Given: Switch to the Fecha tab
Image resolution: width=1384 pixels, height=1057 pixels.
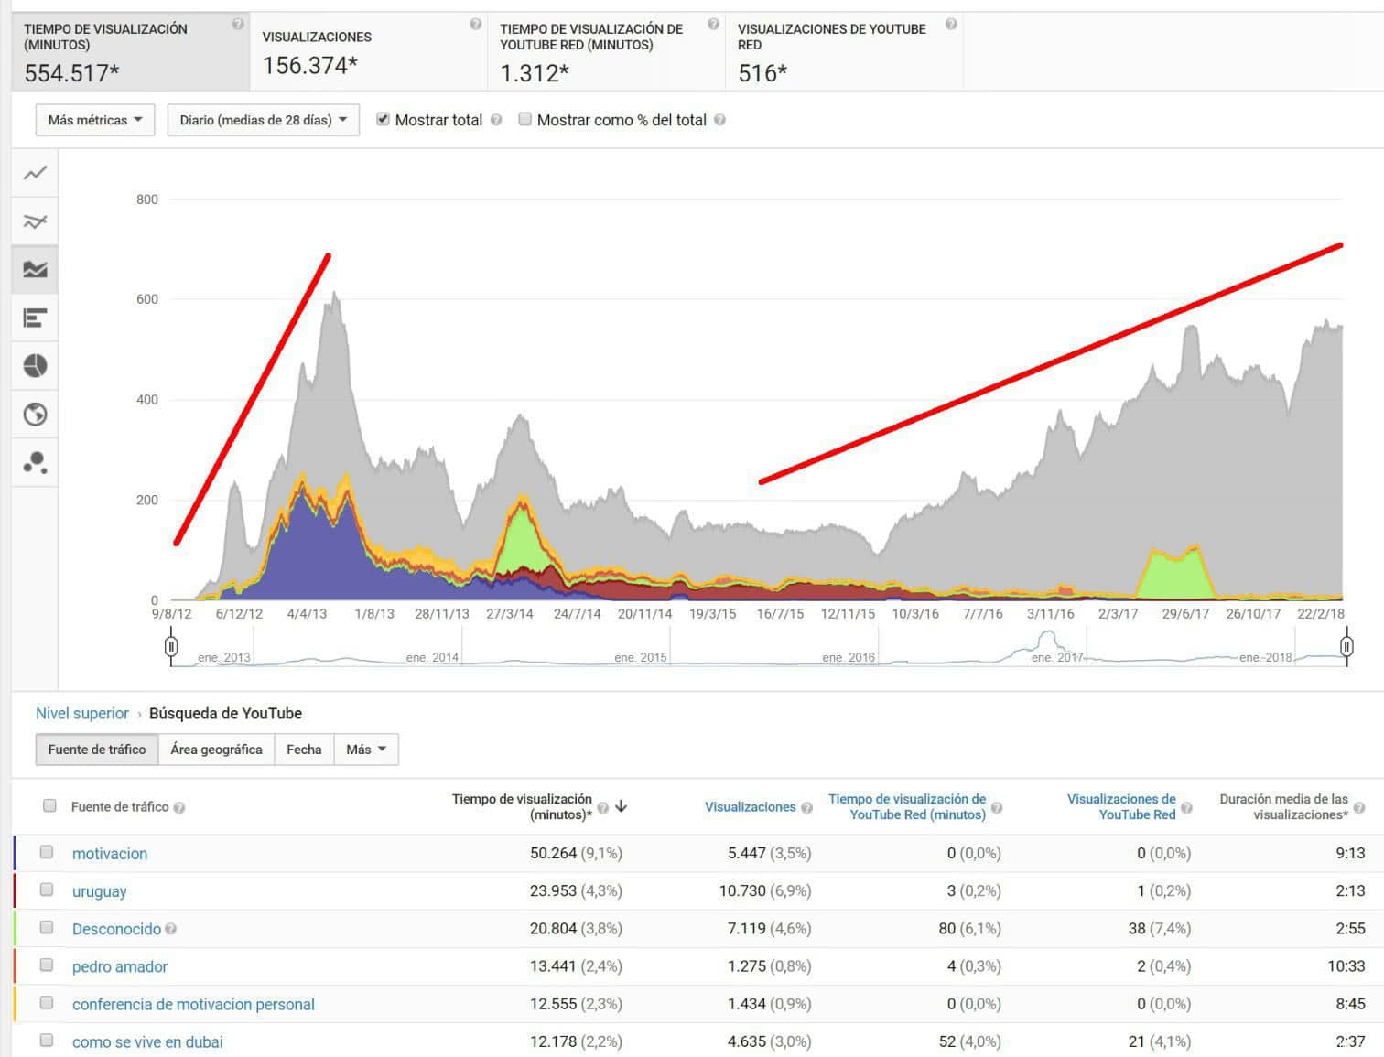Looking at the screenshot, I should coord(304,750).
